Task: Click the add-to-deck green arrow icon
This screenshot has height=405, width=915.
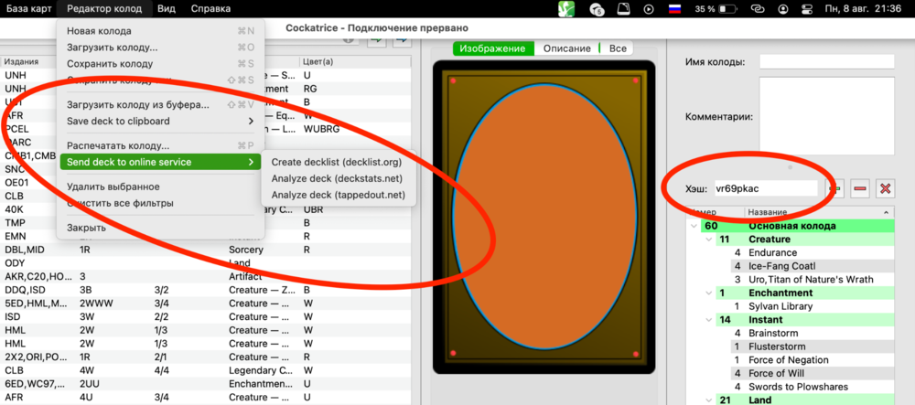Action: [x=377, y=41]
